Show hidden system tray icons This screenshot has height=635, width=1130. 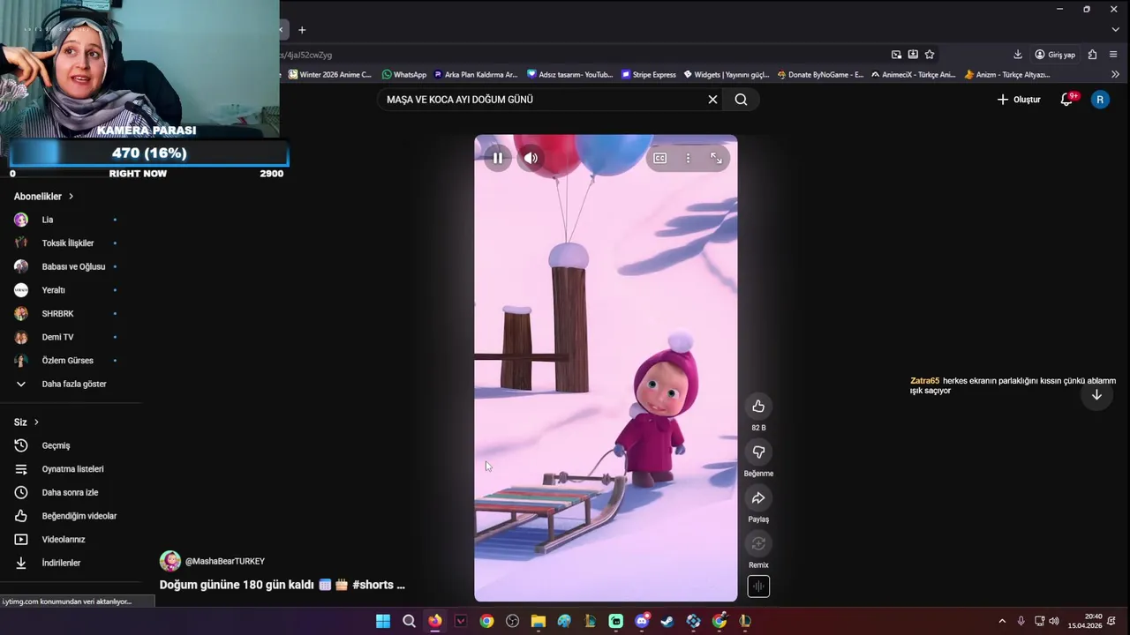(1001, 621)
